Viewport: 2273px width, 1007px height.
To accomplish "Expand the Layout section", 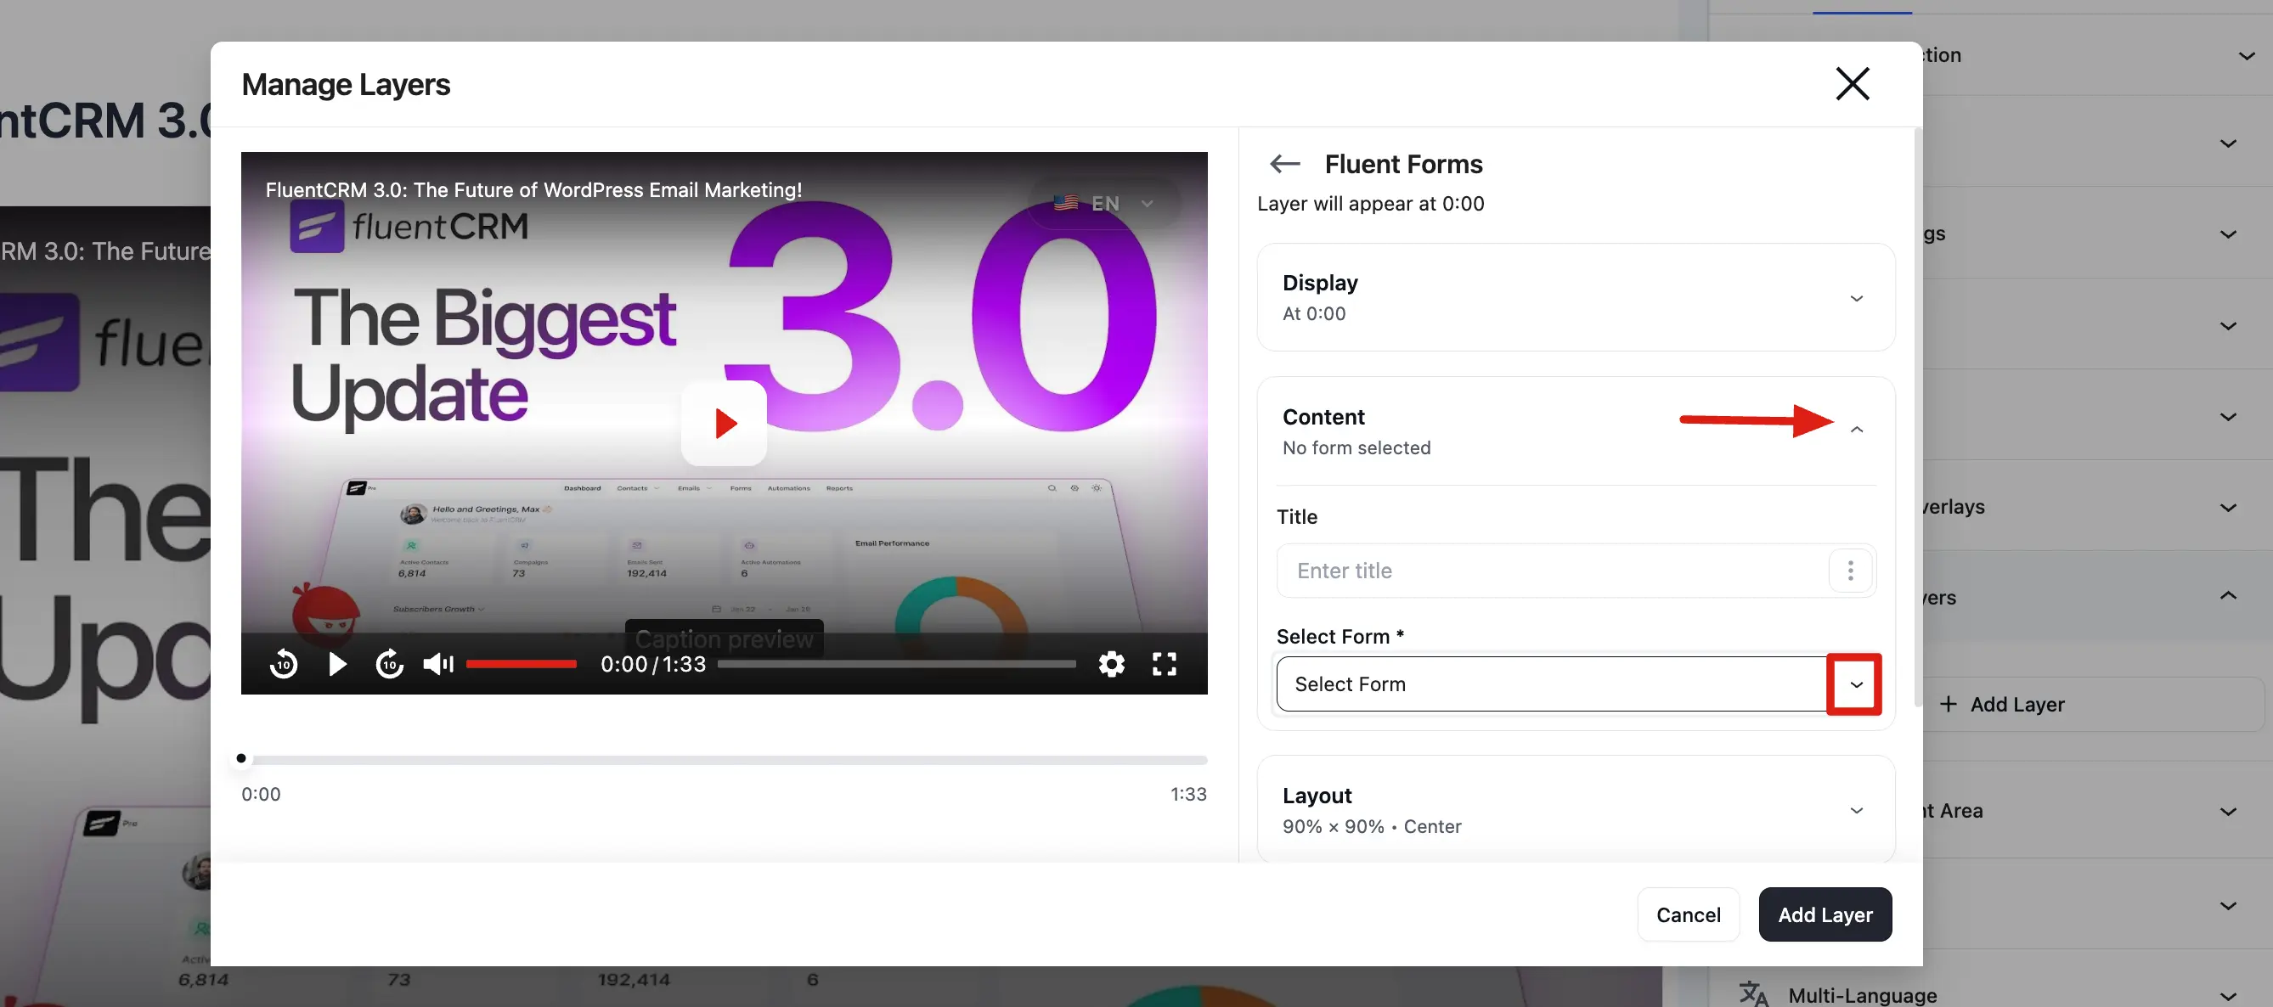I will (x=1857, y=810).
